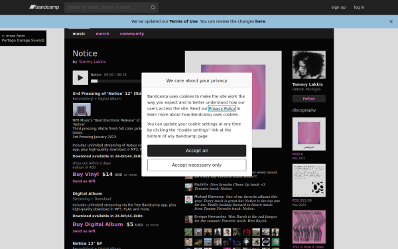Open the PGS 015.09 title link

[x=302, y=201]
